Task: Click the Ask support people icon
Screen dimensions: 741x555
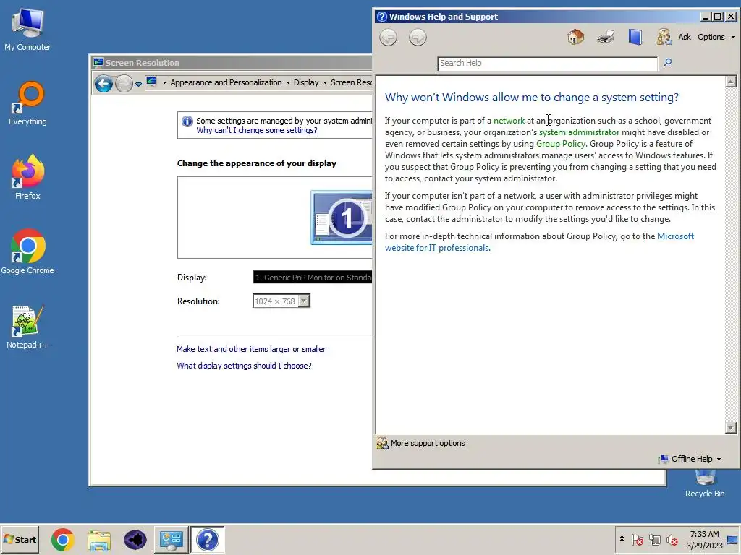Action: (x=664, y=37)
